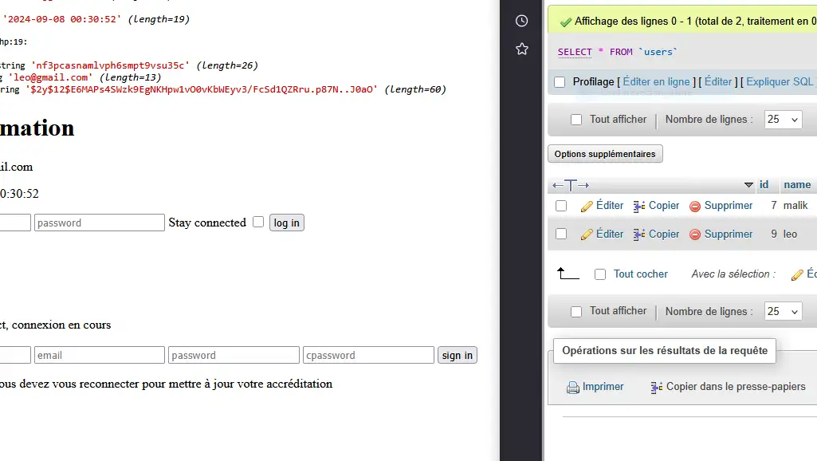This screenshot has width=817, height=461.
Task: Click the pencil Éditer icon for malik
Action: (x=587, y=206)
